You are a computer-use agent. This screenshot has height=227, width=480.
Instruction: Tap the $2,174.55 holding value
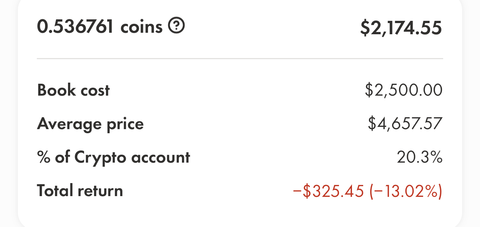coord(401,29)
